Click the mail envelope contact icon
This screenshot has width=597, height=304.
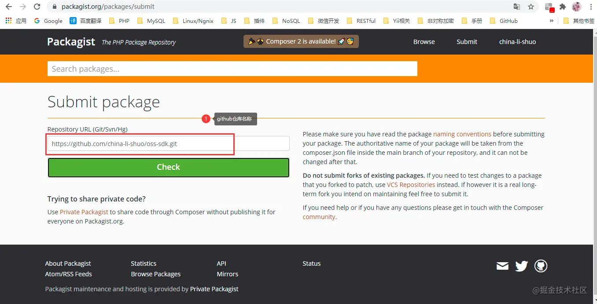pos(502,266)
